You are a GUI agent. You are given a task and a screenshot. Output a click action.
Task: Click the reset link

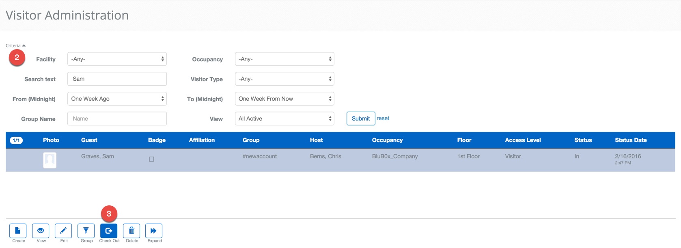[x=383, y=118]
